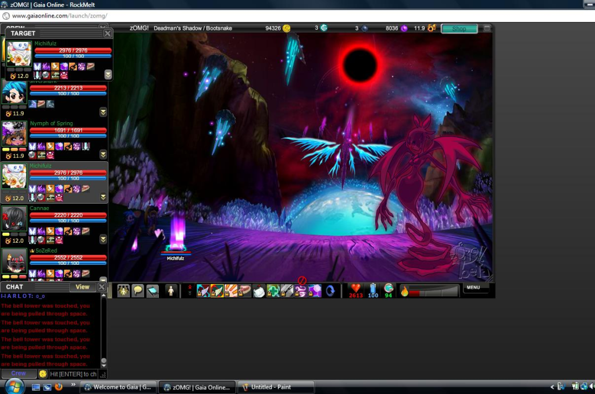Select the gray blade ring slot

287,291
